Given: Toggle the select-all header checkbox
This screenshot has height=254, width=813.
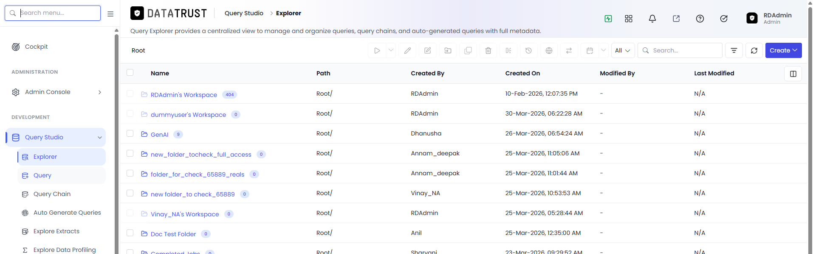Looking at the screenshot, I should tap(130, 72).
